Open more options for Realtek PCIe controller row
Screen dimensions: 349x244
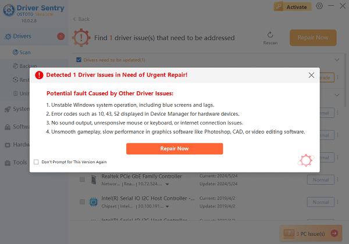click(x=337, y=180)
